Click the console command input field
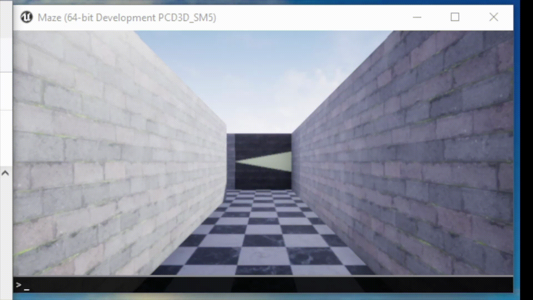Viewport: 533px width, 300px height. (263, 285)
